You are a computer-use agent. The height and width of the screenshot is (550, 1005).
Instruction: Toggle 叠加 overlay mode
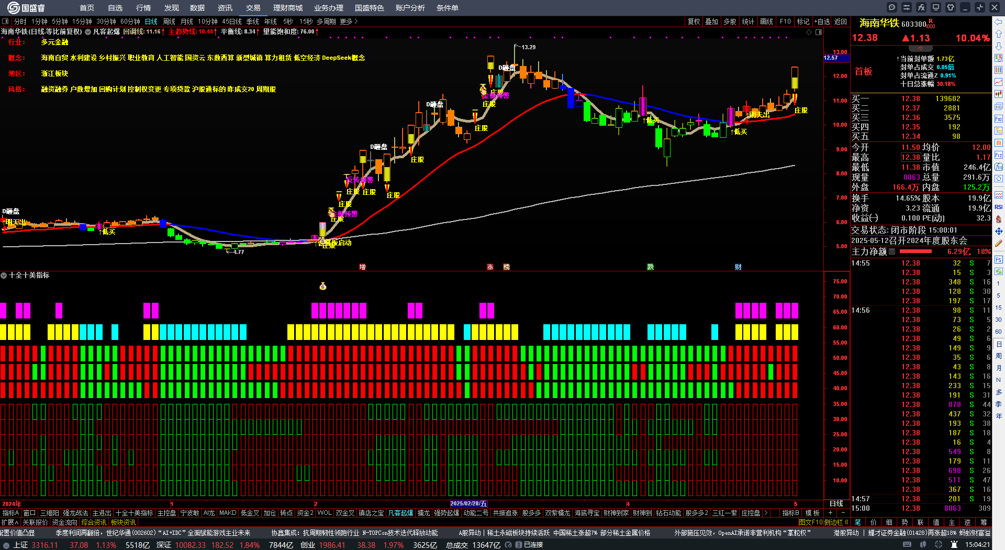[x=712, y=21]
